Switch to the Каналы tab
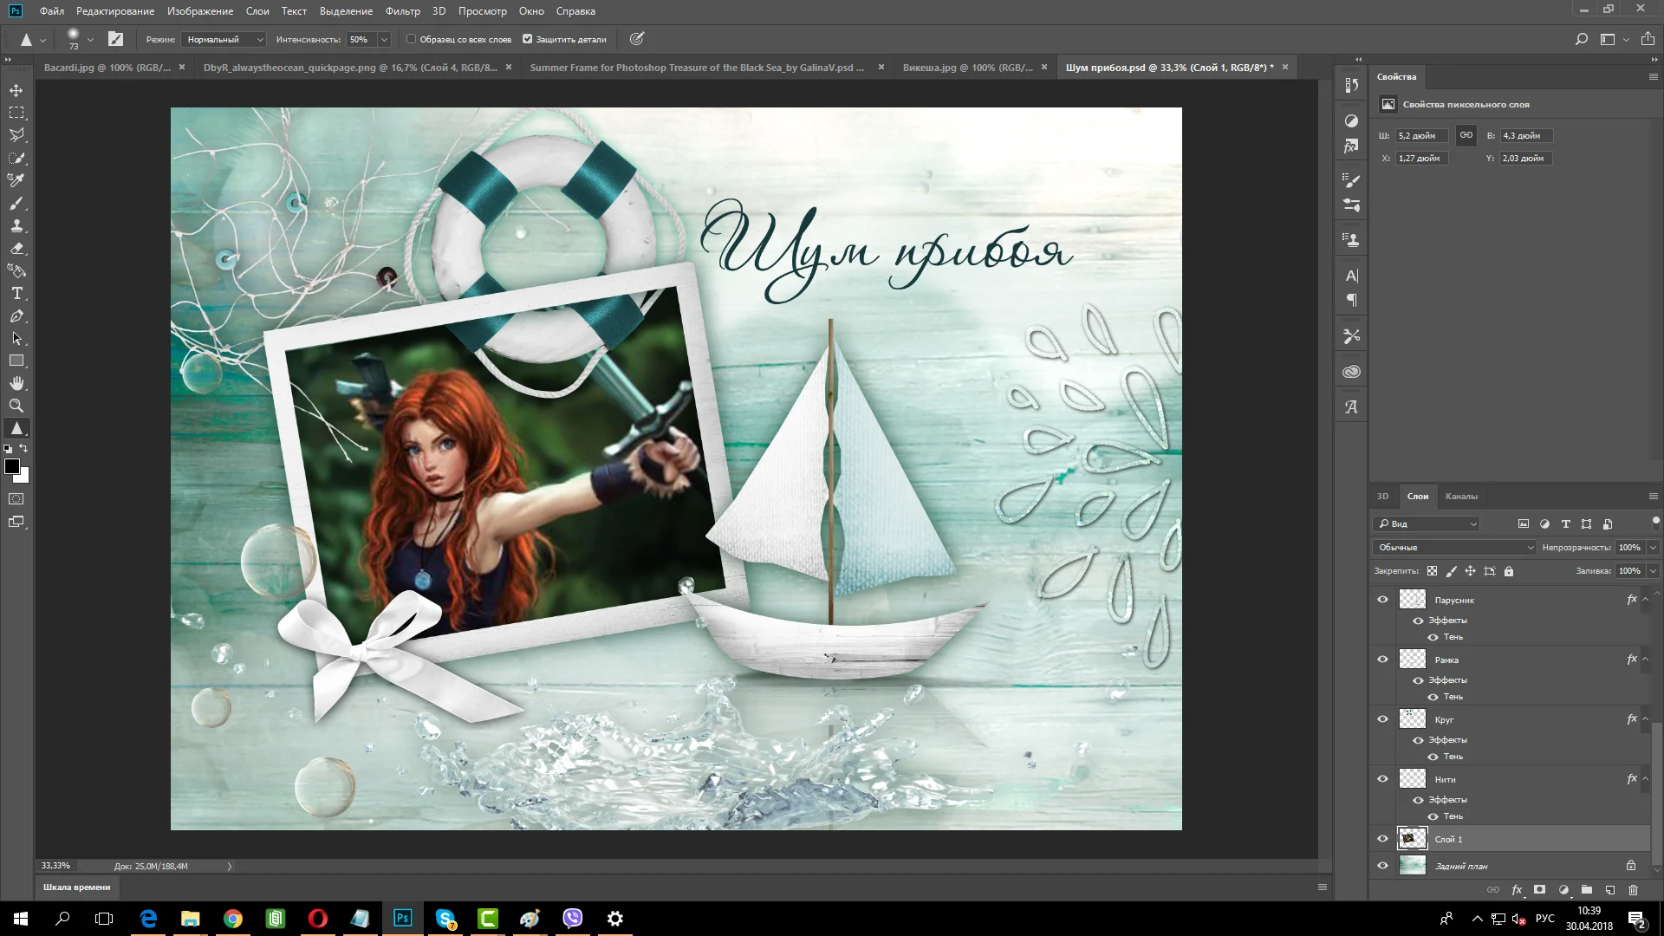The image size is (1664, 936). click(1461, 497)
